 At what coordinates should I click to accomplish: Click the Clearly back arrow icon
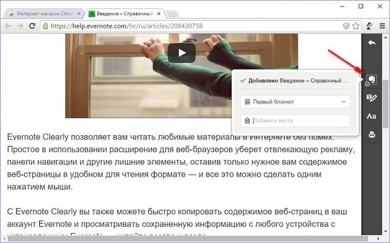click(x=372, y=43)
